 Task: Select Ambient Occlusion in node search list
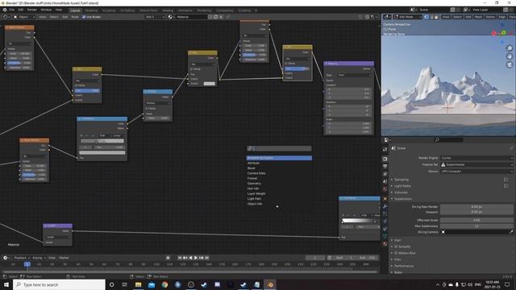click(x=279, y=158)
